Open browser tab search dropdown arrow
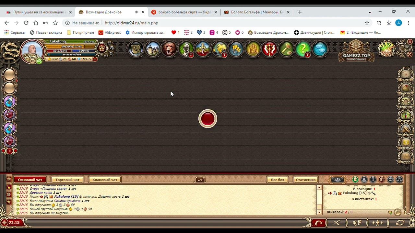Screen dimensions: 415x233 (370, 12)
